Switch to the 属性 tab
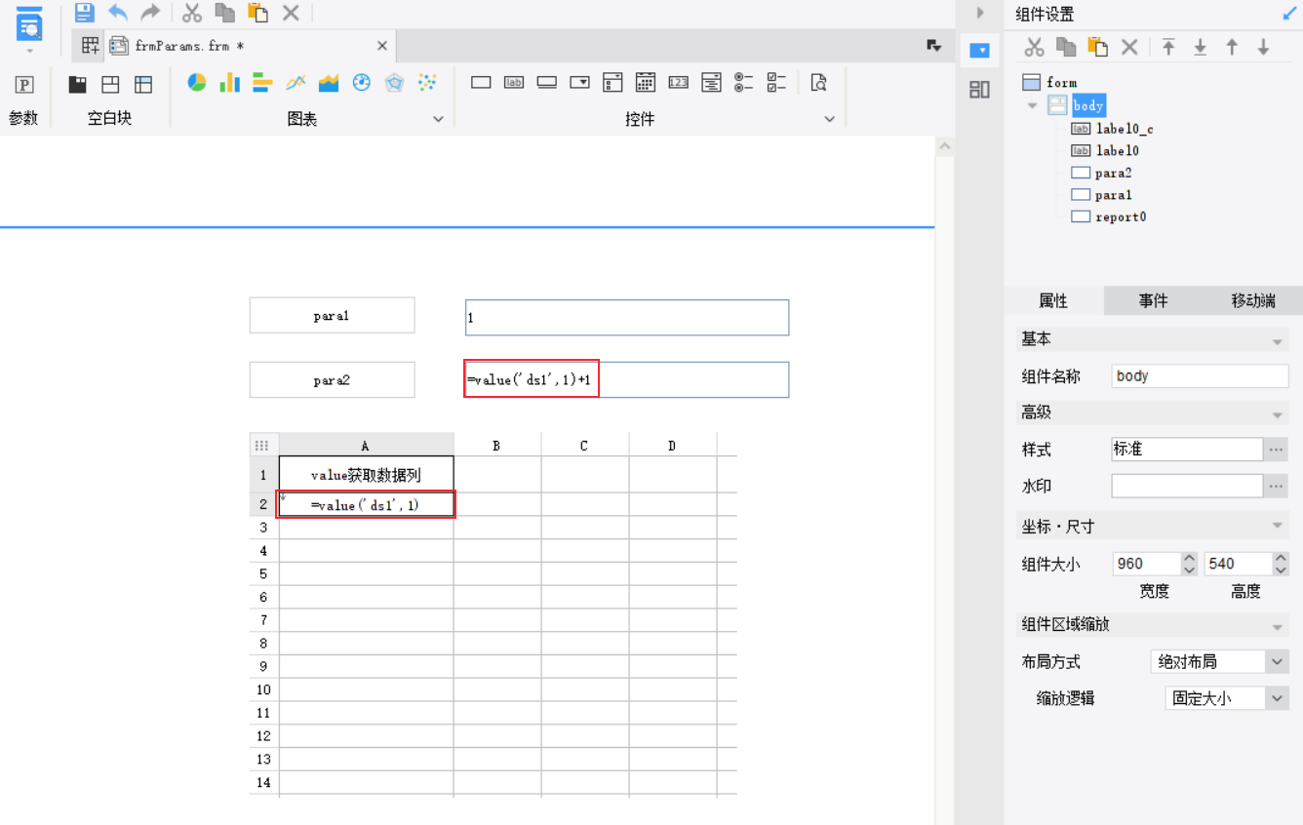 (x=1053, y=301)
